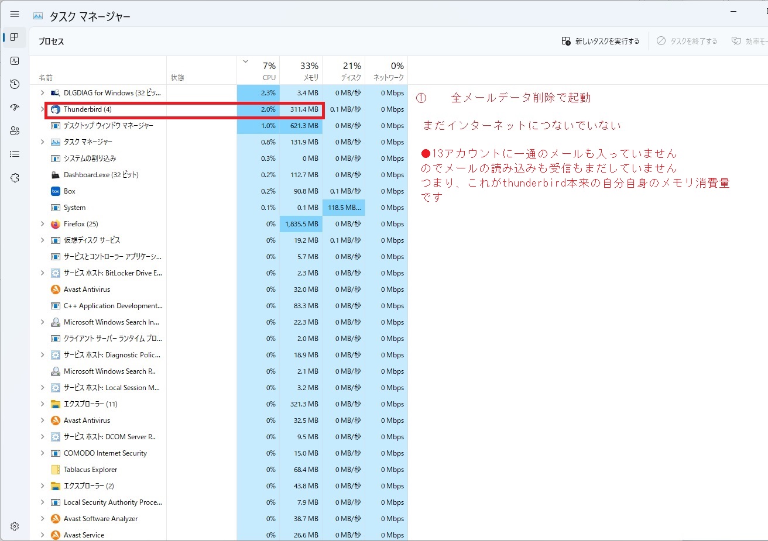Open the hamburger navigation menu
Screen dimensions: 768x541
pos(15,15)
